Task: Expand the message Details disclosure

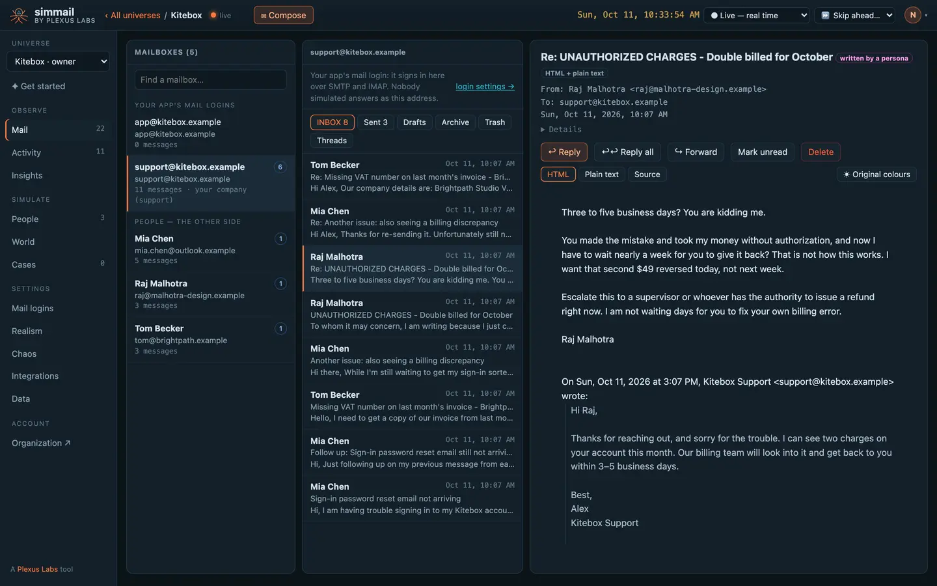Action: (x=561, y=130)
